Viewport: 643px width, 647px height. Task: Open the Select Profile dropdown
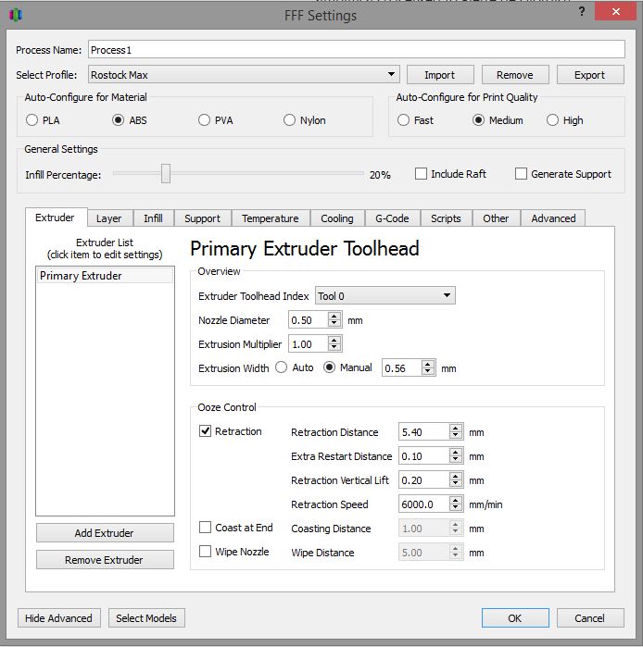tap(244, 75)
